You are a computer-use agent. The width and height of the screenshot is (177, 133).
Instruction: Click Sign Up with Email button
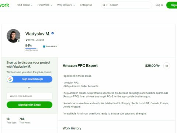(29, 105)
